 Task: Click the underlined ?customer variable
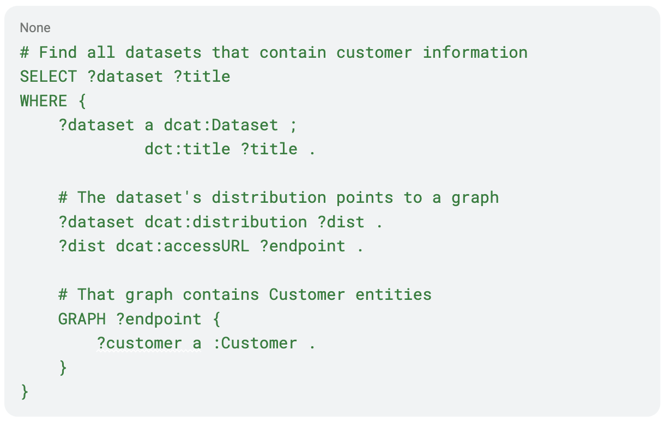[x=140, y=343]
